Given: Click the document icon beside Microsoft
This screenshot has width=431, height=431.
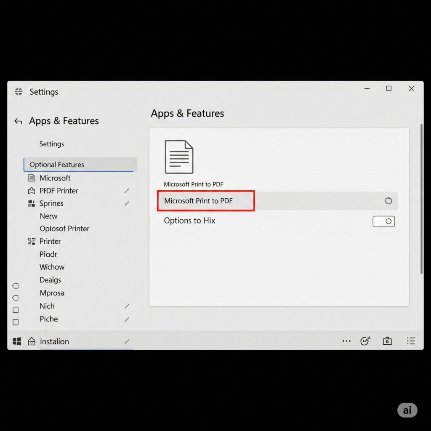Looking at the screenshot, I should (x=32, y=178).
